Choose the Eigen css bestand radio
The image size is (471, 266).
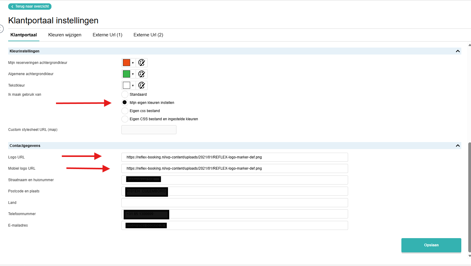tap(125, 111)
